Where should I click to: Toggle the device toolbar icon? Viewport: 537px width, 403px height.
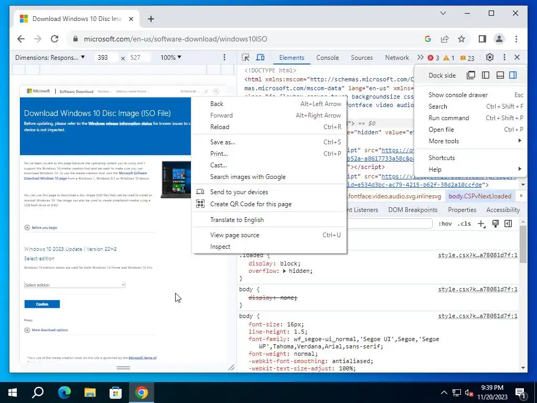tap(260, 57)
